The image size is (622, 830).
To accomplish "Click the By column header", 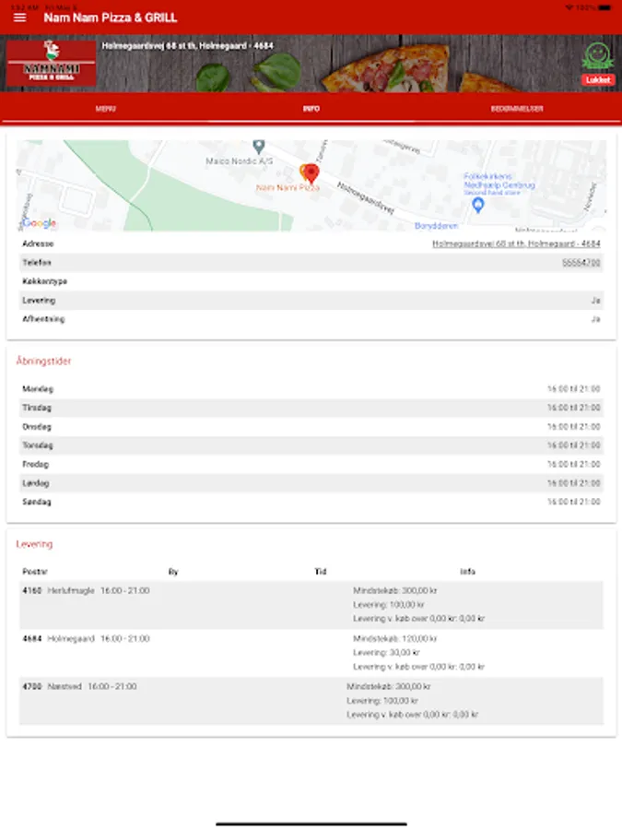I will point(173,572).
